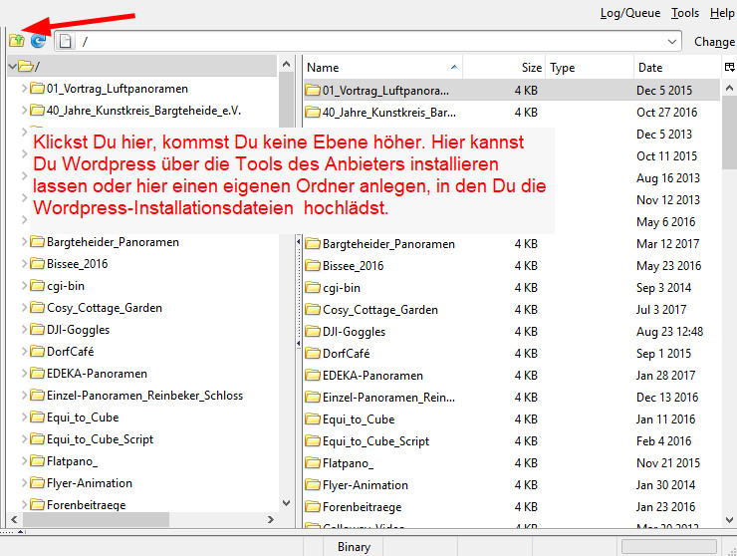Screen dimensions: 737x556
Task: Click the DorfCafé folder icon in tree
Action: (x=37, y=352)
